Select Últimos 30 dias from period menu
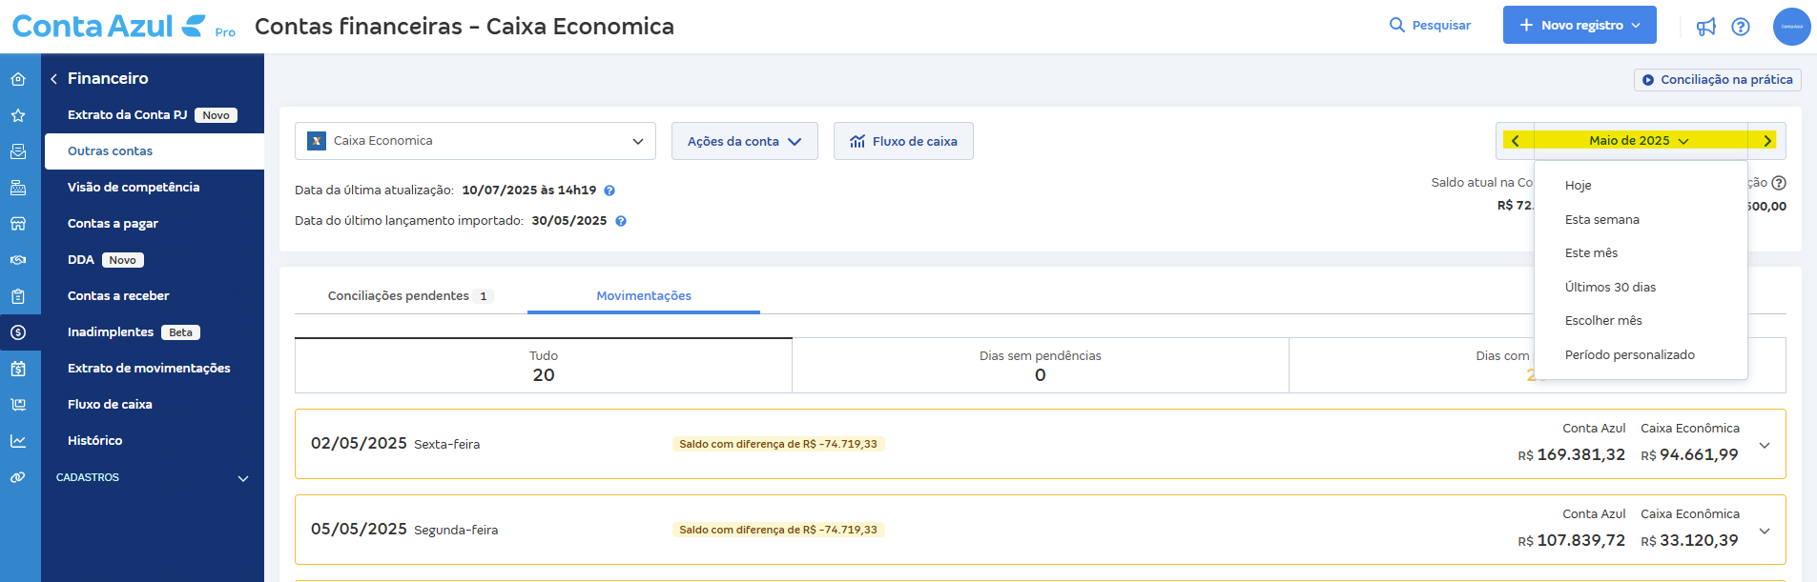The image size is (1817, 582). point(1610,287)
